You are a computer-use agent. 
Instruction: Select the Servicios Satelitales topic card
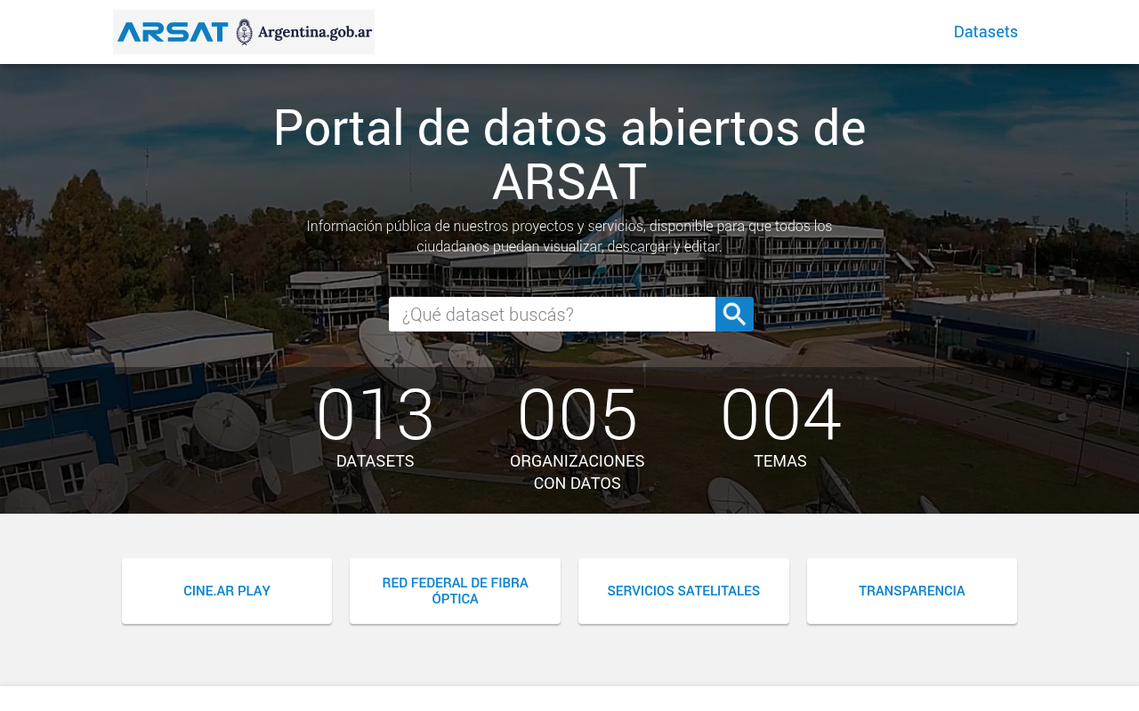click(x=683, y=591)
